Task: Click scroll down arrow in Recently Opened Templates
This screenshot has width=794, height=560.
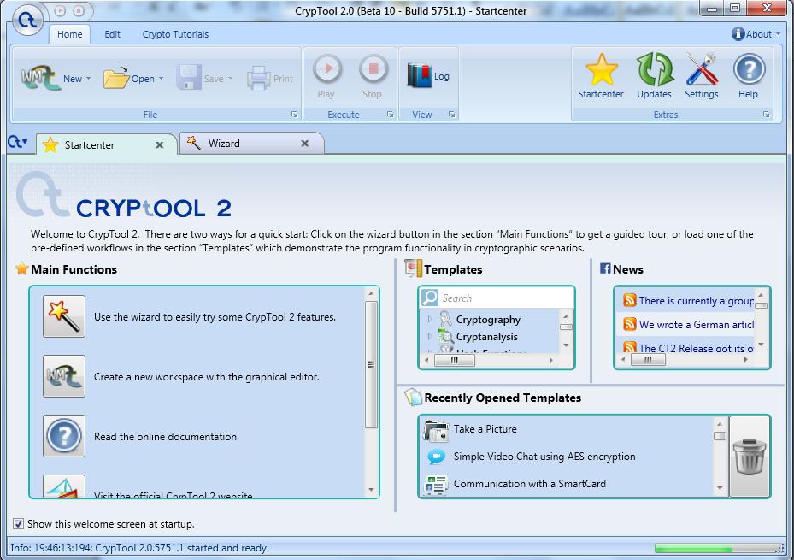Action: [720, 488]
